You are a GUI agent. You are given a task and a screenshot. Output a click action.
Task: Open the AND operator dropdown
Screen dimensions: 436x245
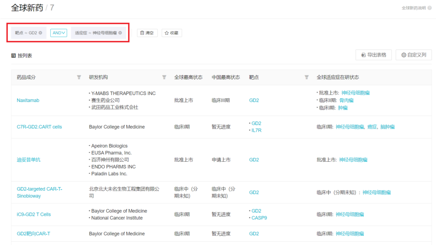59,33
